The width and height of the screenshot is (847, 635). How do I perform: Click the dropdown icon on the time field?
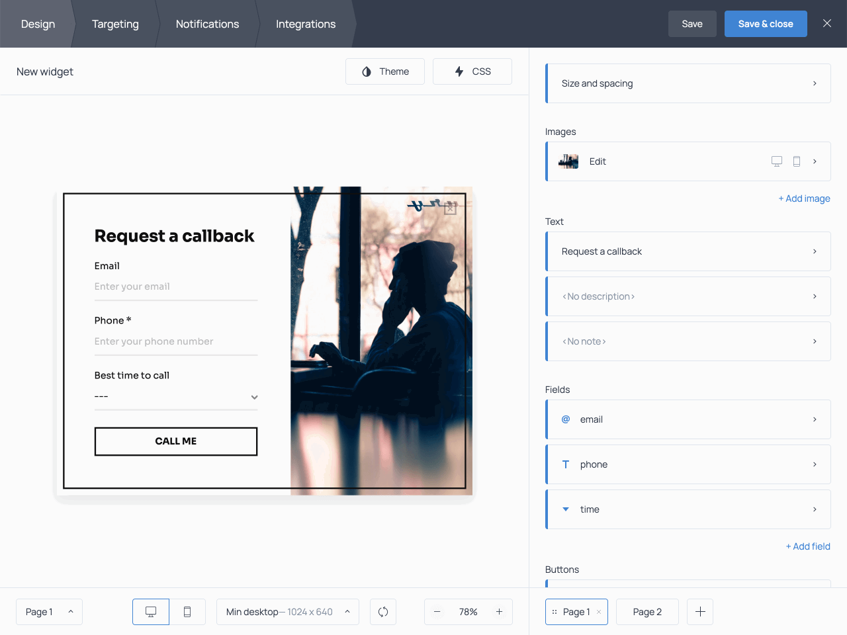(565, 509)
